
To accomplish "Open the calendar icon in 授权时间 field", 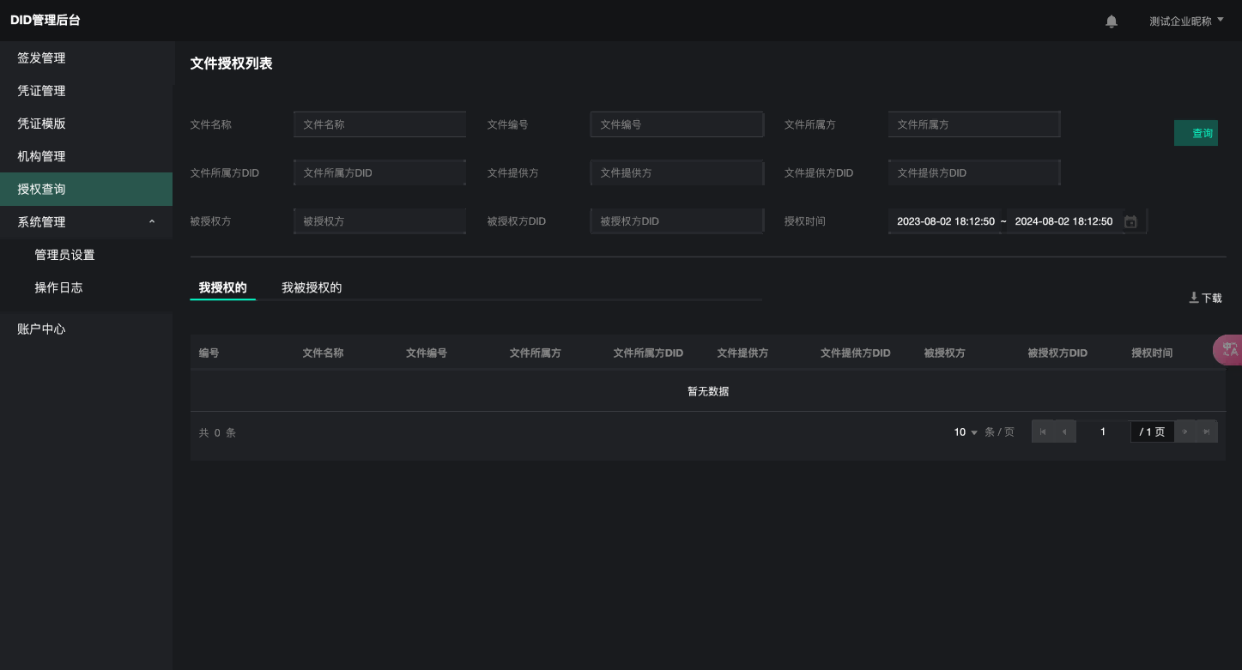I will pos(1130,221).
